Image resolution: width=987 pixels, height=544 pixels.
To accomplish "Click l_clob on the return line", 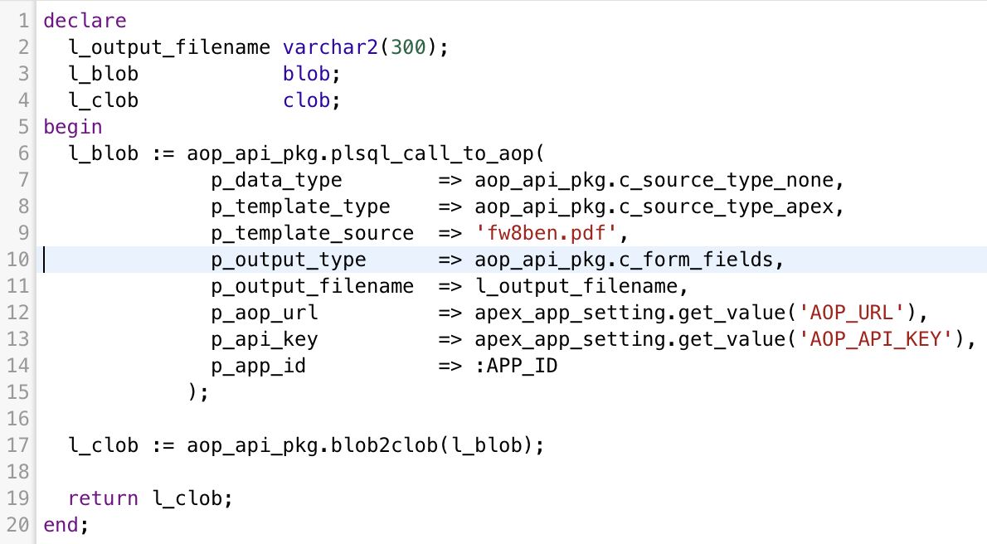I will (187, 498).
